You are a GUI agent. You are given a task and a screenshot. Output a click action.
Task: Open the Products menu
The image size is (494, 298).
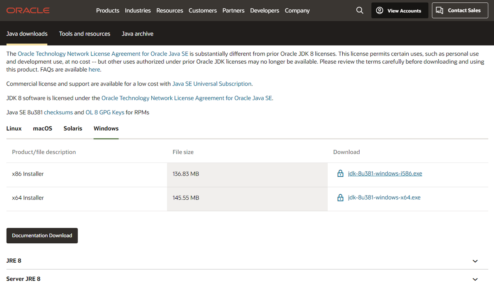click(108, 10)
